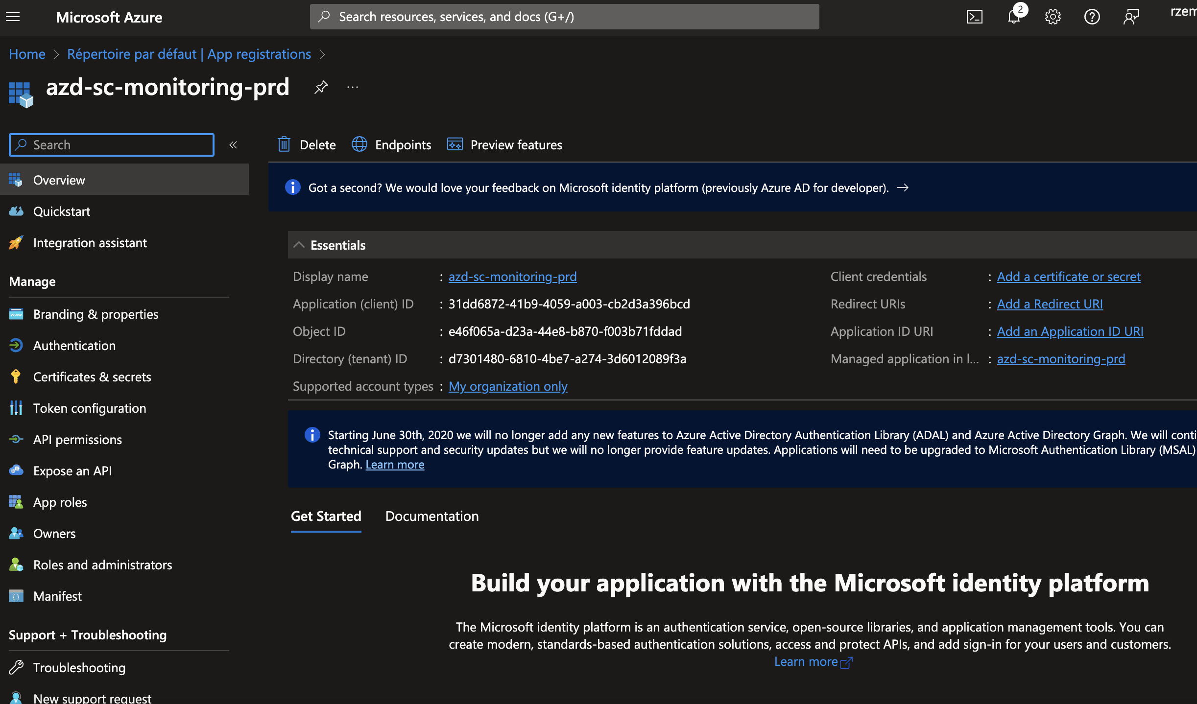Click Add a certificate or secret
Viewport: 1197px width, 704px height.
tap(1069, 277)
